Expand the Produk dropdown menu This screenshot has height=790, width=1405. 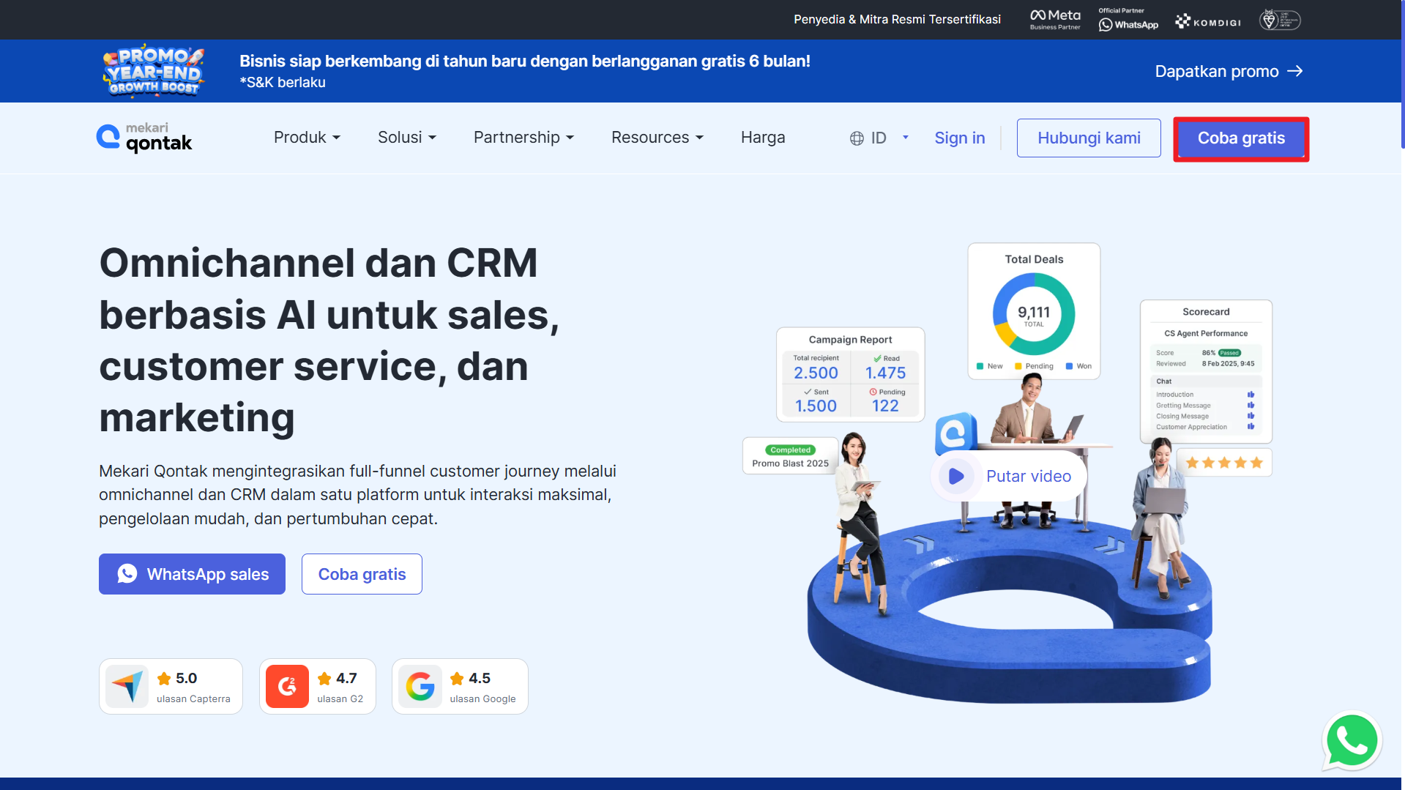click(x=307, y=138)
